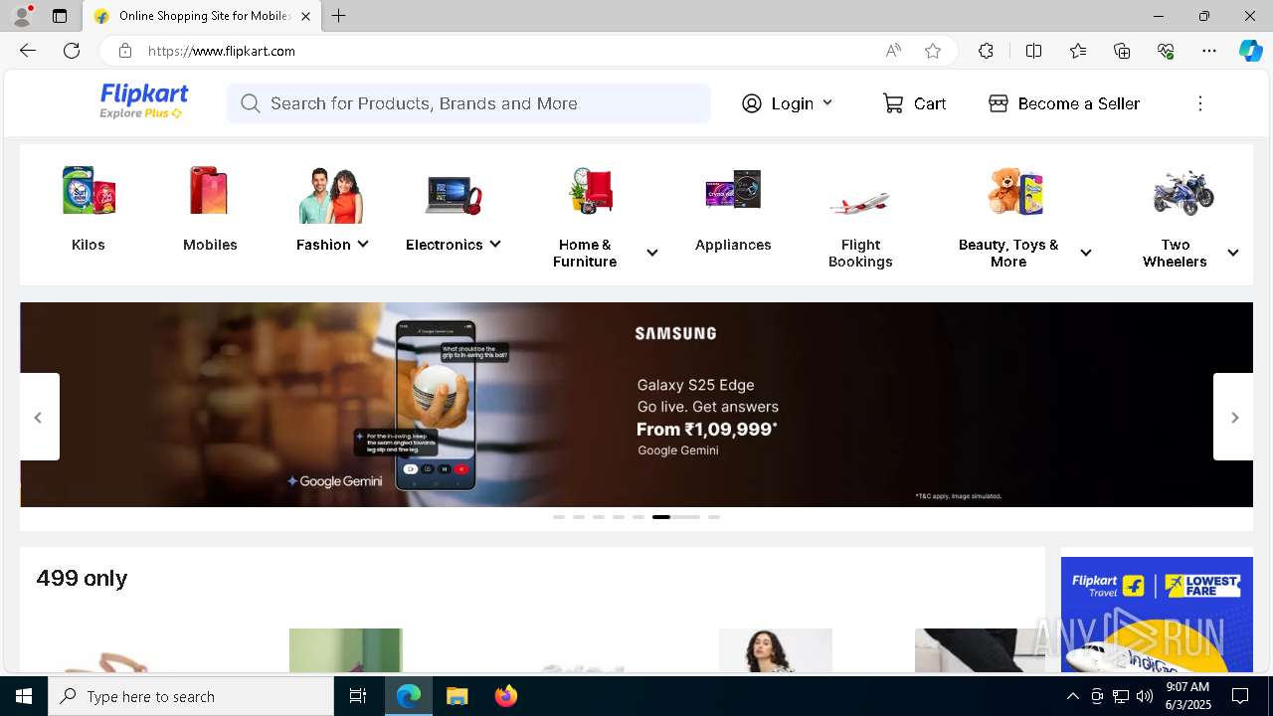Open the Flight Bookings airplane image

pyautogui.click(x=859, y=203)
